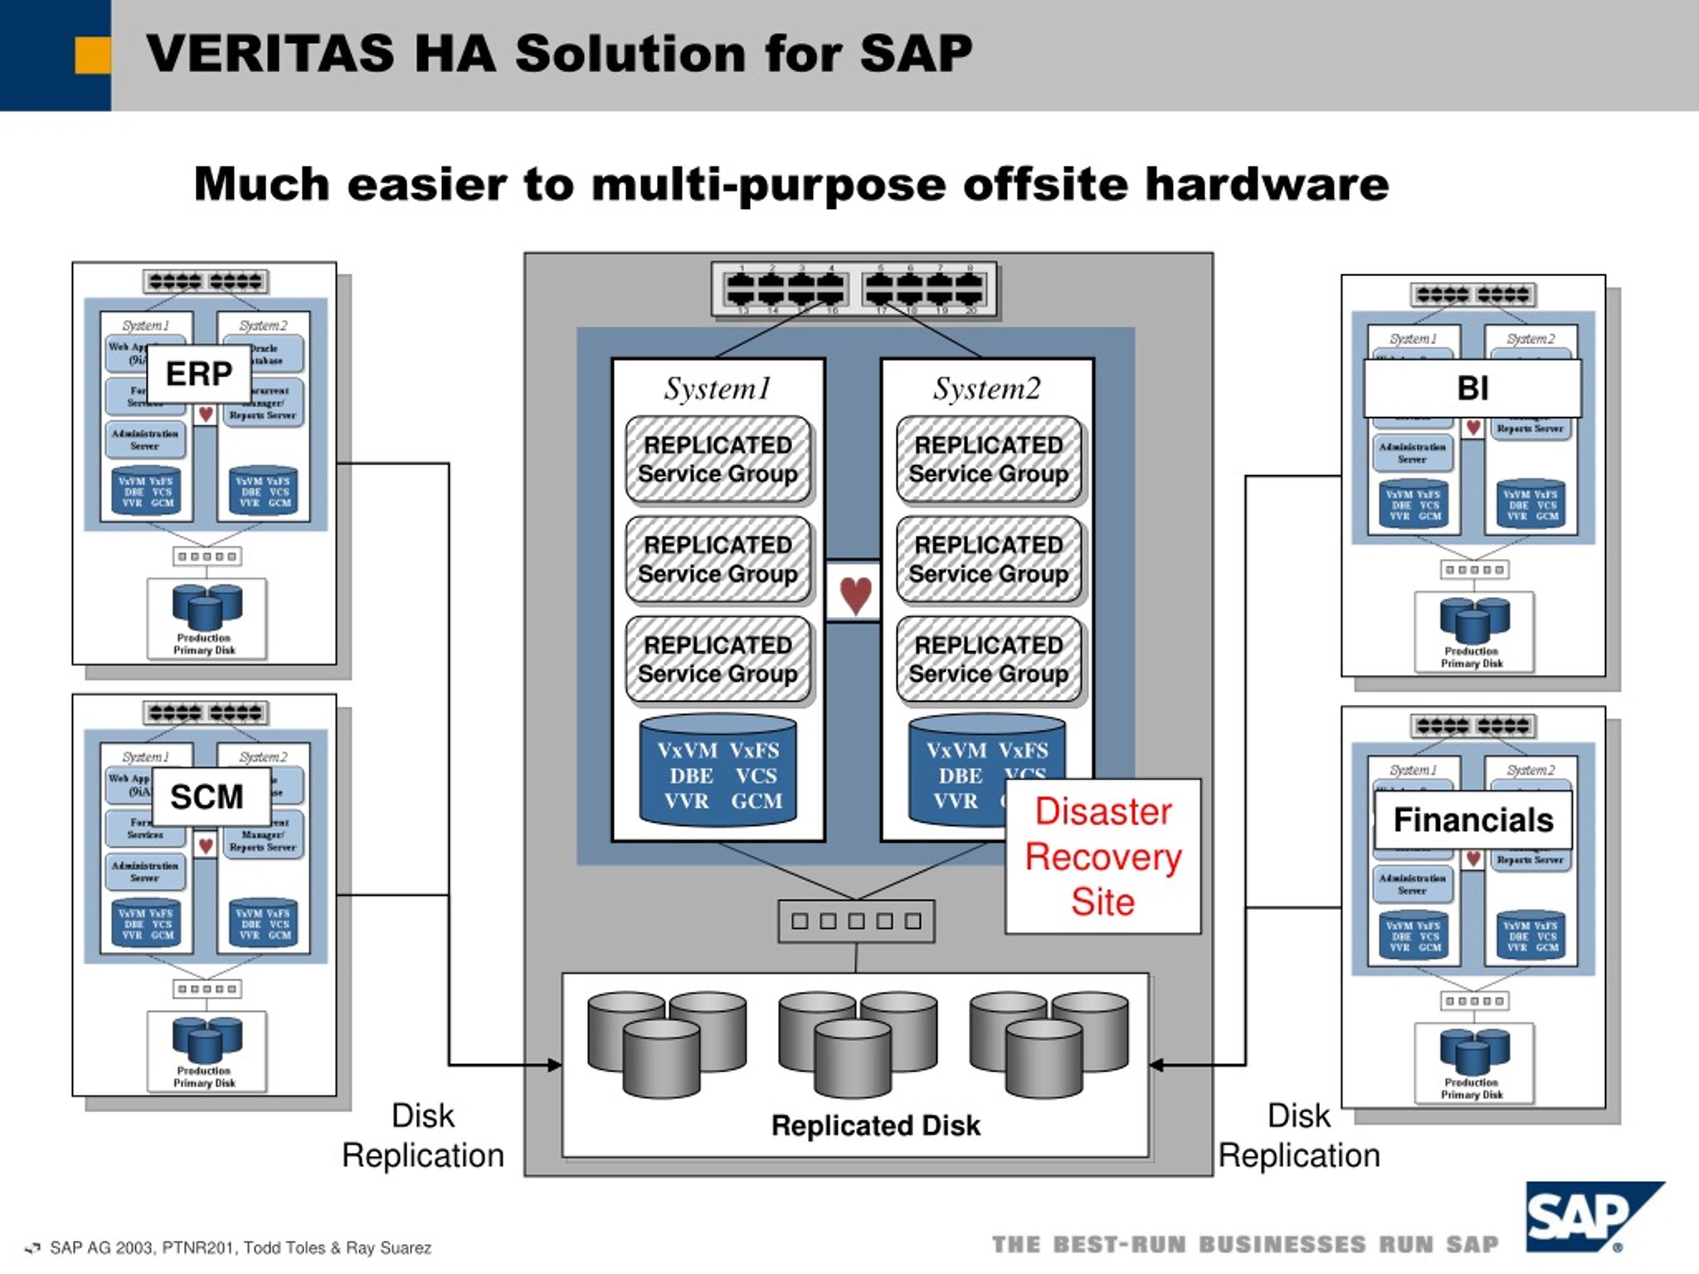This screenshot has width=1699, height=1274.
Task: Select the middle REPLICATED Service Group in central System1
Action: coord(718,559)
